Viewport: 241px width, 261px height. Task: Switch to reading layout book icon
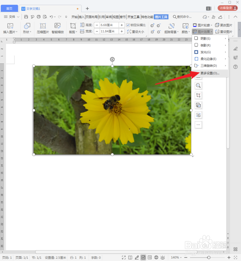pyautogui.click(x=130, y=258)
